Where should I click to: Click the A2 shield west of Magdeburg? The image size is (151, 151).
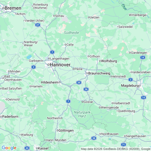[x=130, y=80]
